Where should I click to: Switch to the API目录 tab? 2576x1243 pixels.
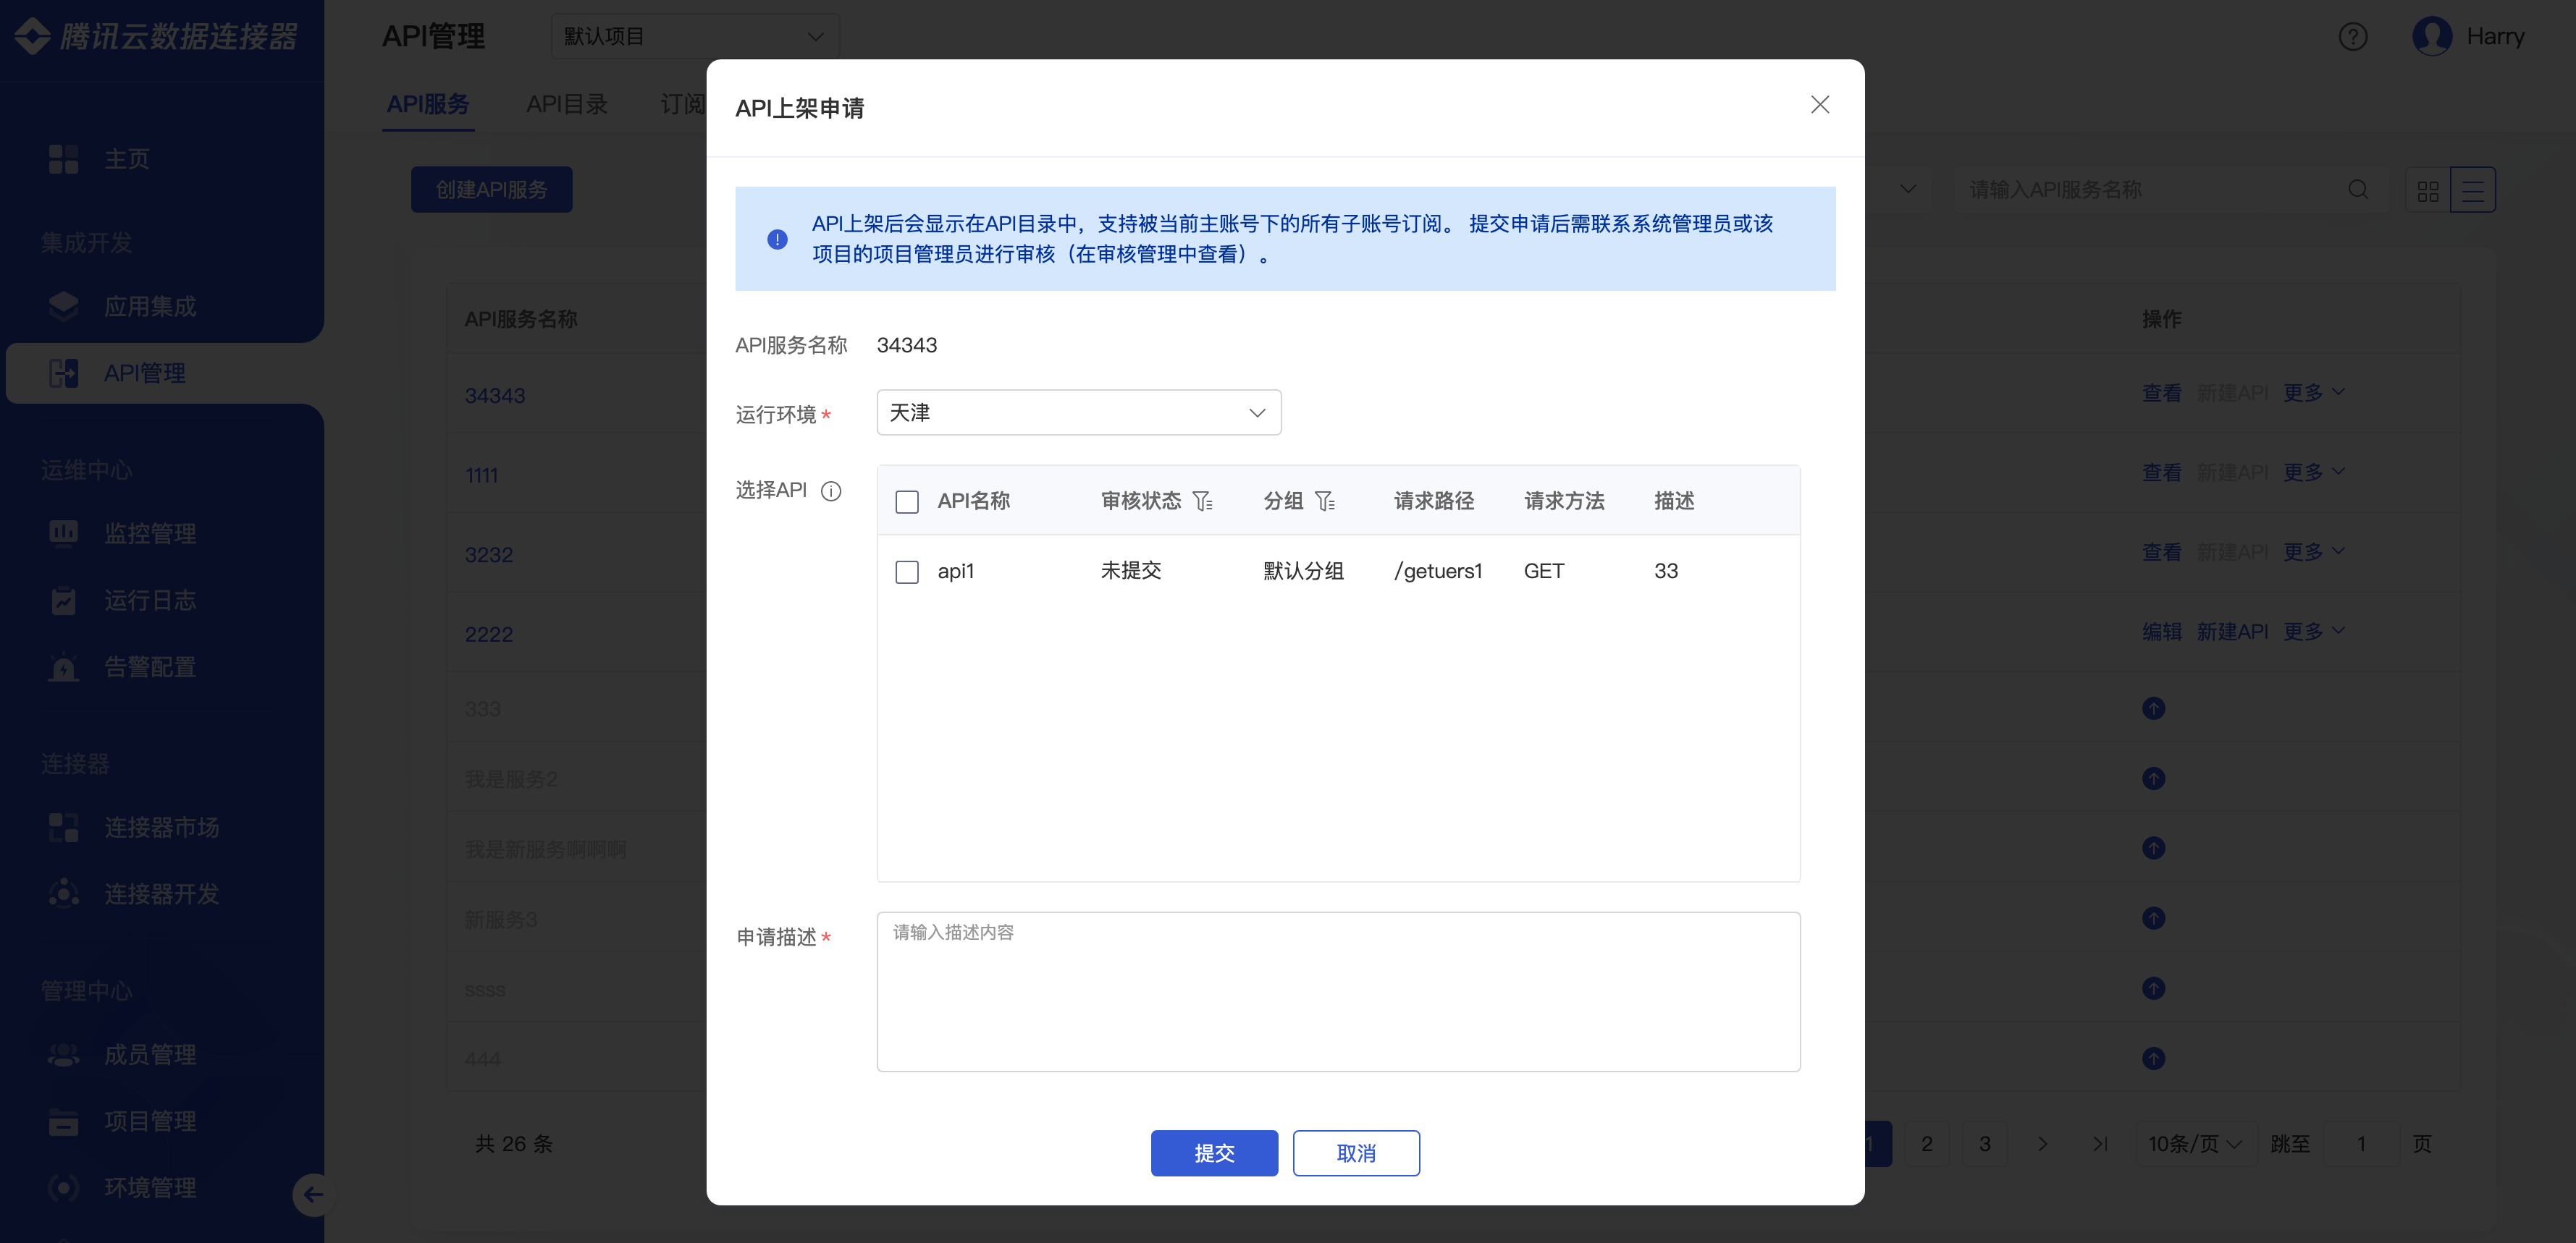[567, 105]
